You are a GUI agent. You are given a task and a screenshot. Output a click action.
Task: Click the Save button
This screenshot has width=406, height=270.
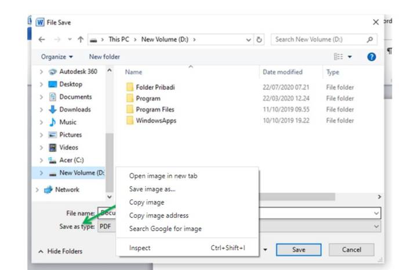(x=299, y=250)
